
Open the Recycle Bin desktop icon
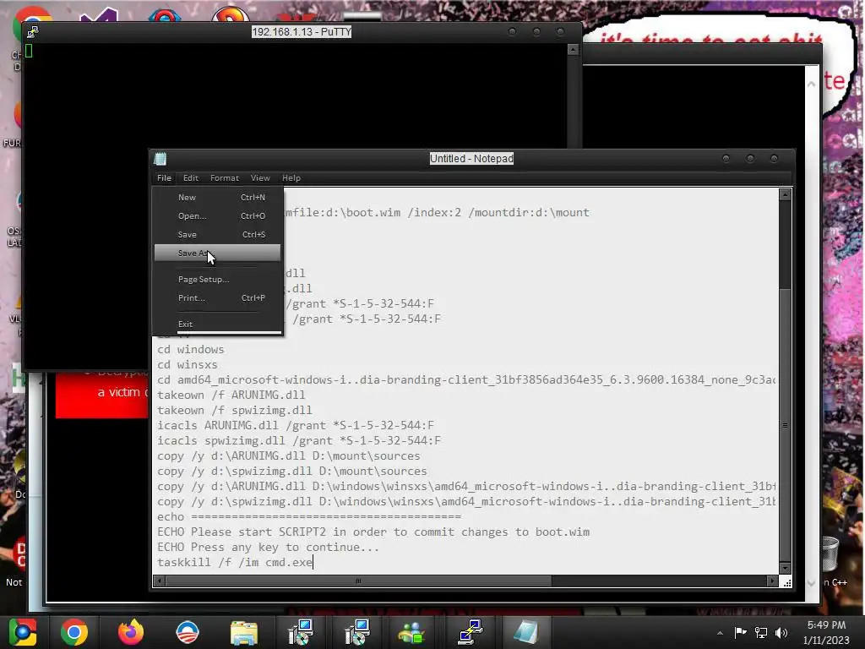pos(830,554)
